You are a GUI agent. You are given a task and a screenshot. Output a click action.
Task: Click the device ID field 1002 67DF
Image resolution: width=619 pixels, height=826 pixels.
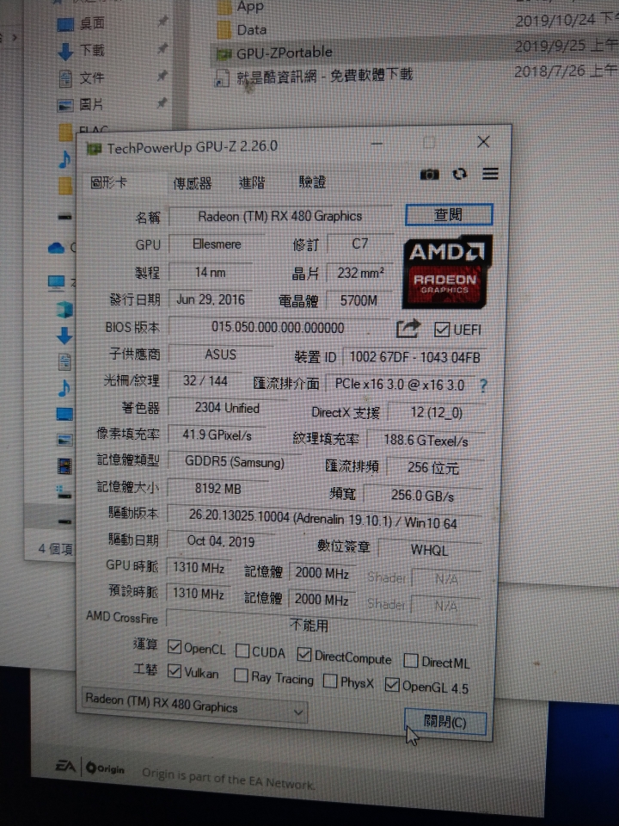tap(414, 358)
